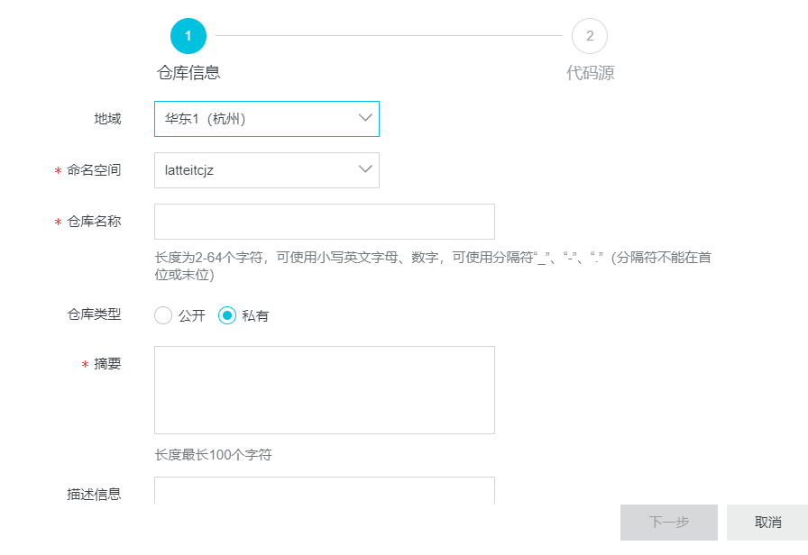Viewport: 808px width, 555px height.
Task: Click the chevron on the latteitcjz selector
Action: [x=364, y=170]
